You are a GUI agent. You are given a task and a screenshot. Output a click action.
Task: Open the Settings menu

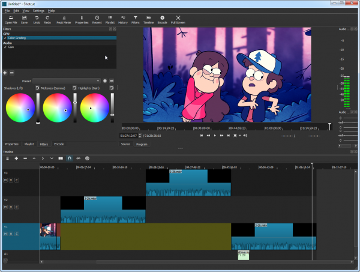(x=38, y=11)
